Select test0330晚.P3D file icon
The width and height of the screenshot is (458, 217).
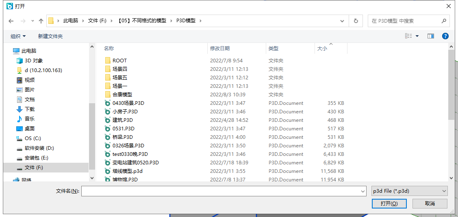pos(108,154)
